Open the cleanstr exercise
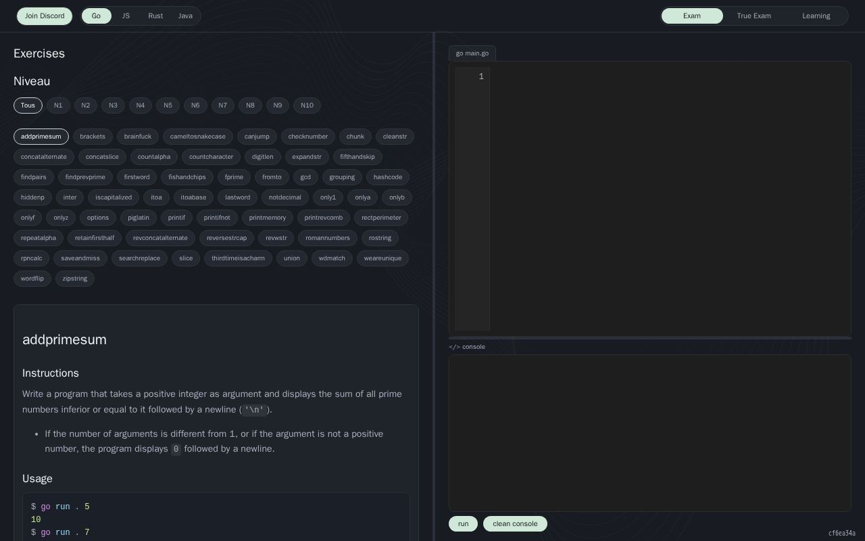Screen dimensions: 865x541 click(x=395, y=137)
